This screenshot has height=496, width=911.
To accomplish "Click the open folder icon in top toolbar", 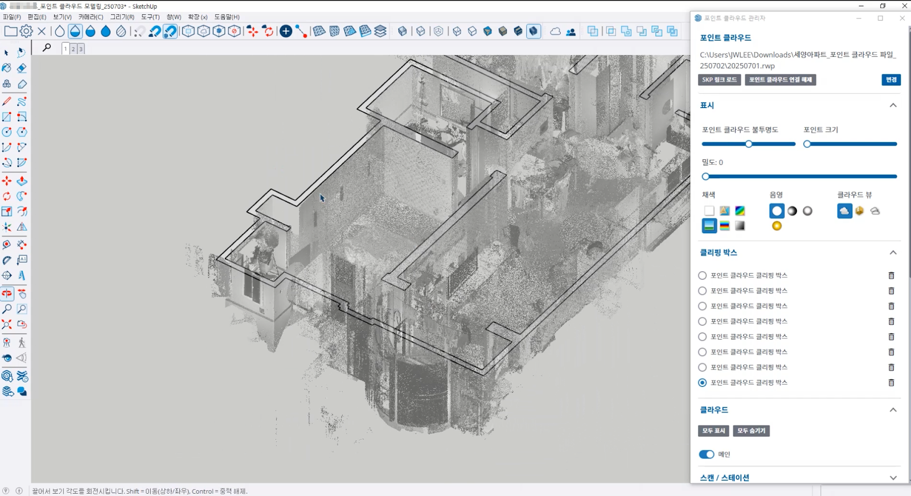I will (x=10, y=31).
